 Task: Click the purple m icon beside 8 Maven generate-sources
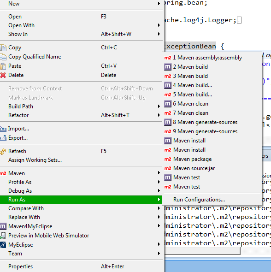(x=168, y=122)
